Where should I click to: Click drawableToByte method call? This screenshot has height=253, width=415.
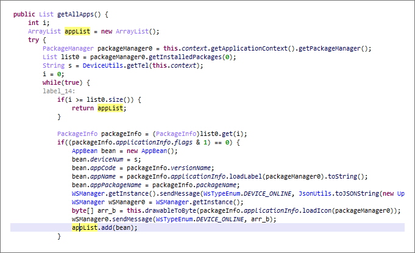point(171,210)
